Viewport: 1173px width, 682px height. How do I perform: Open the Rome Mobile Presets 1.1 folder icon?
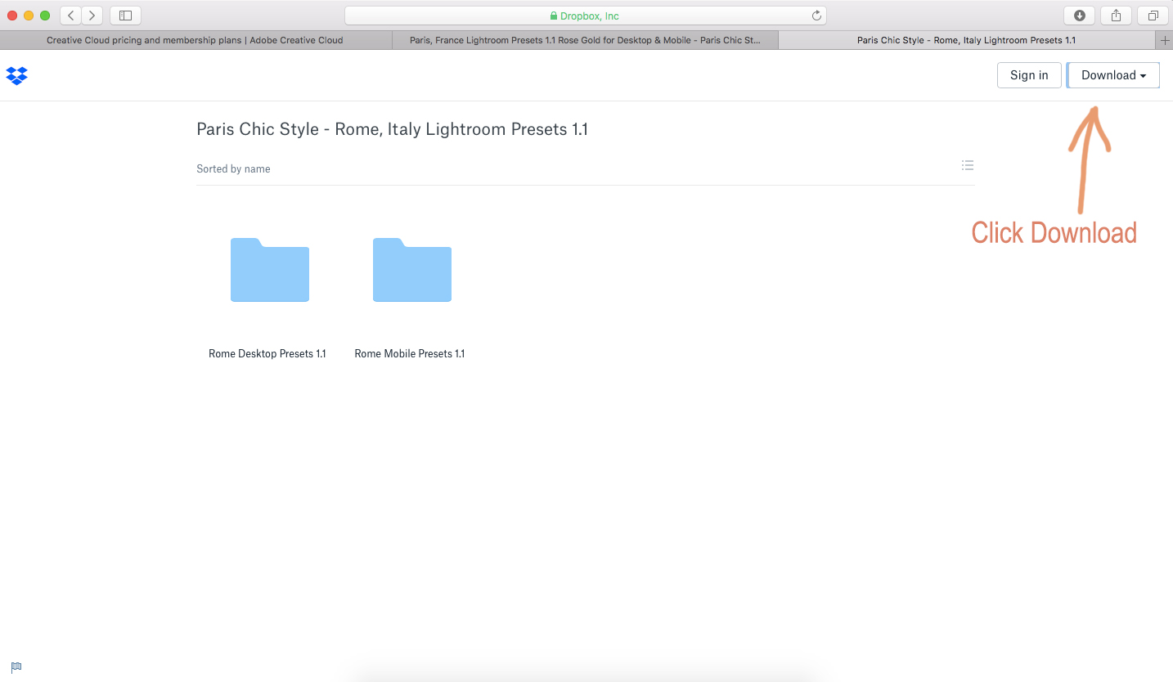tap(411, 271)
